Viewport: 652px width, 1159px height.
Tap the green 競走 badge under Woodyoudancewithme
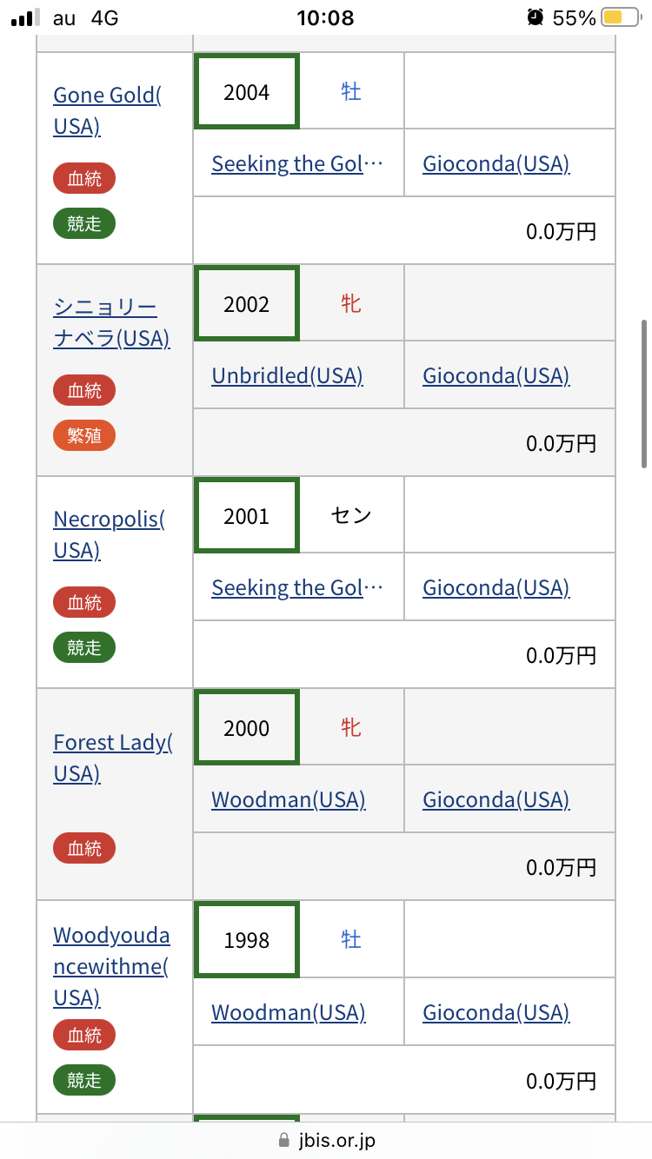pyautogui.click(x=84, y=1080)
